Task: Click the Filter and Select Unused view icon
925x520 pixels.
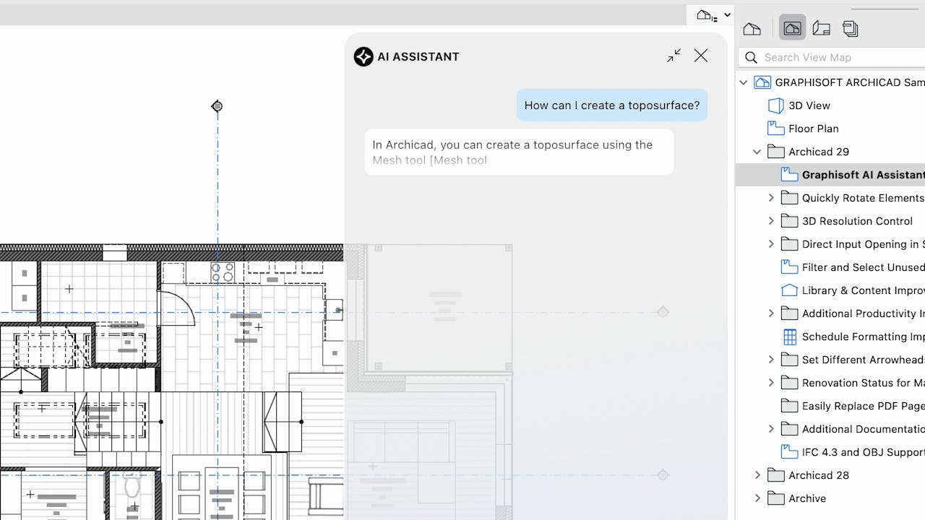Action: [x=790, y=267]
